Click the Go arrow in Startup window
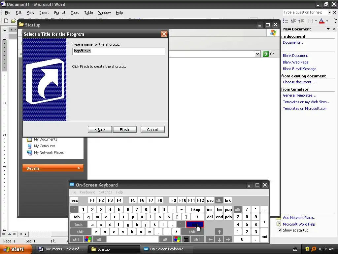 (266, 54)
